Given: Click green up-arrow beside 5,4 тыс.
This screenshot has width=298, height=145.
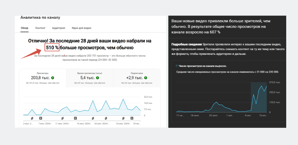Looking at the screenshot, I should point(98,78).
